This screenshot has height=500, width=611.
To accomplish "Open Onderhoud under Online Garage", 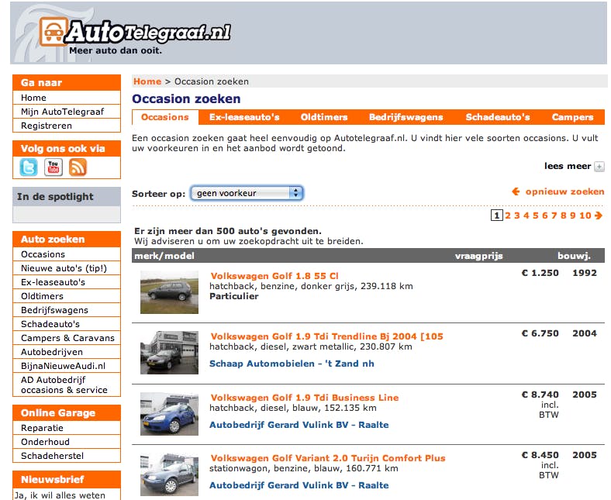I will tap(67, 443).
